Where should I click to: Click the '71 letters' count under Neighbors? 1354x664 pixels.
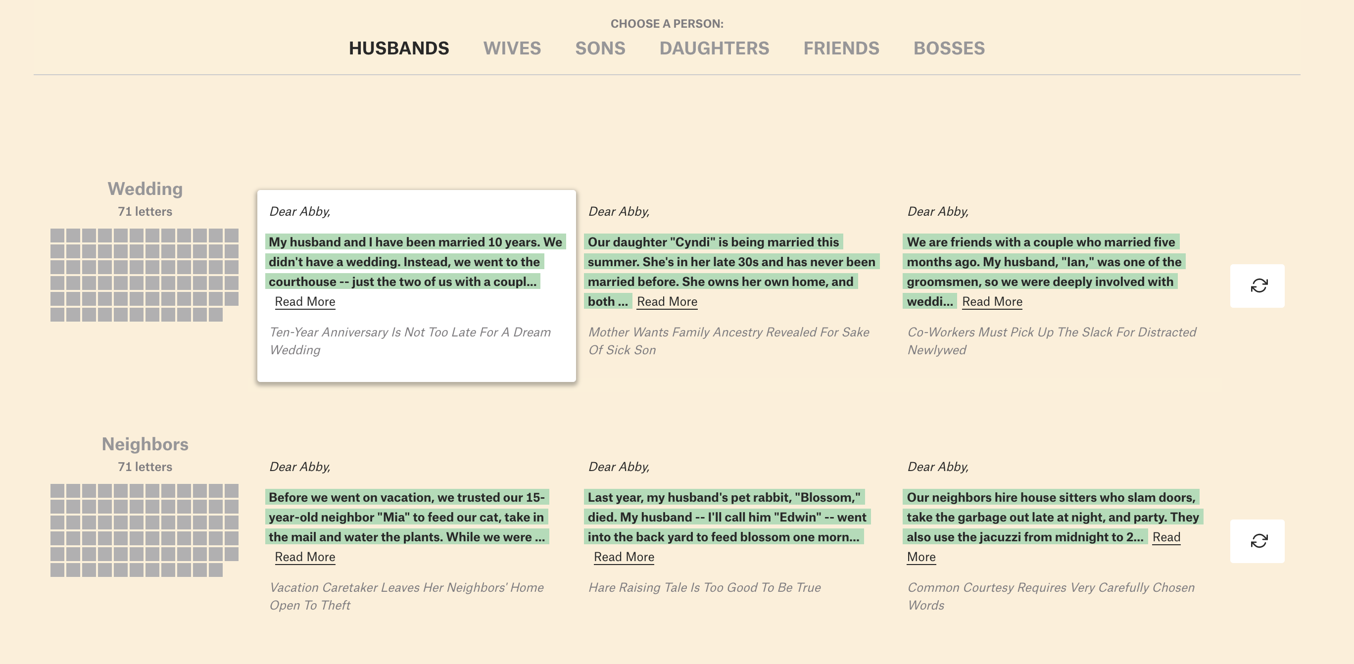[145, 467]
